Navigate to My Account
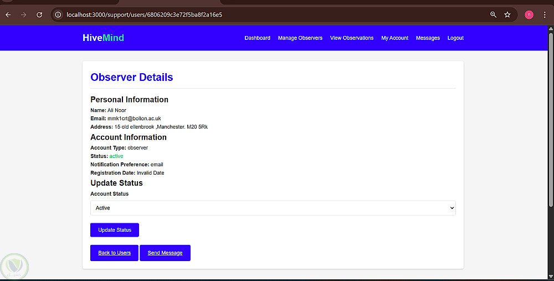Image resolution: width=554 pixels, height=281 pixels. coord(394,38)
